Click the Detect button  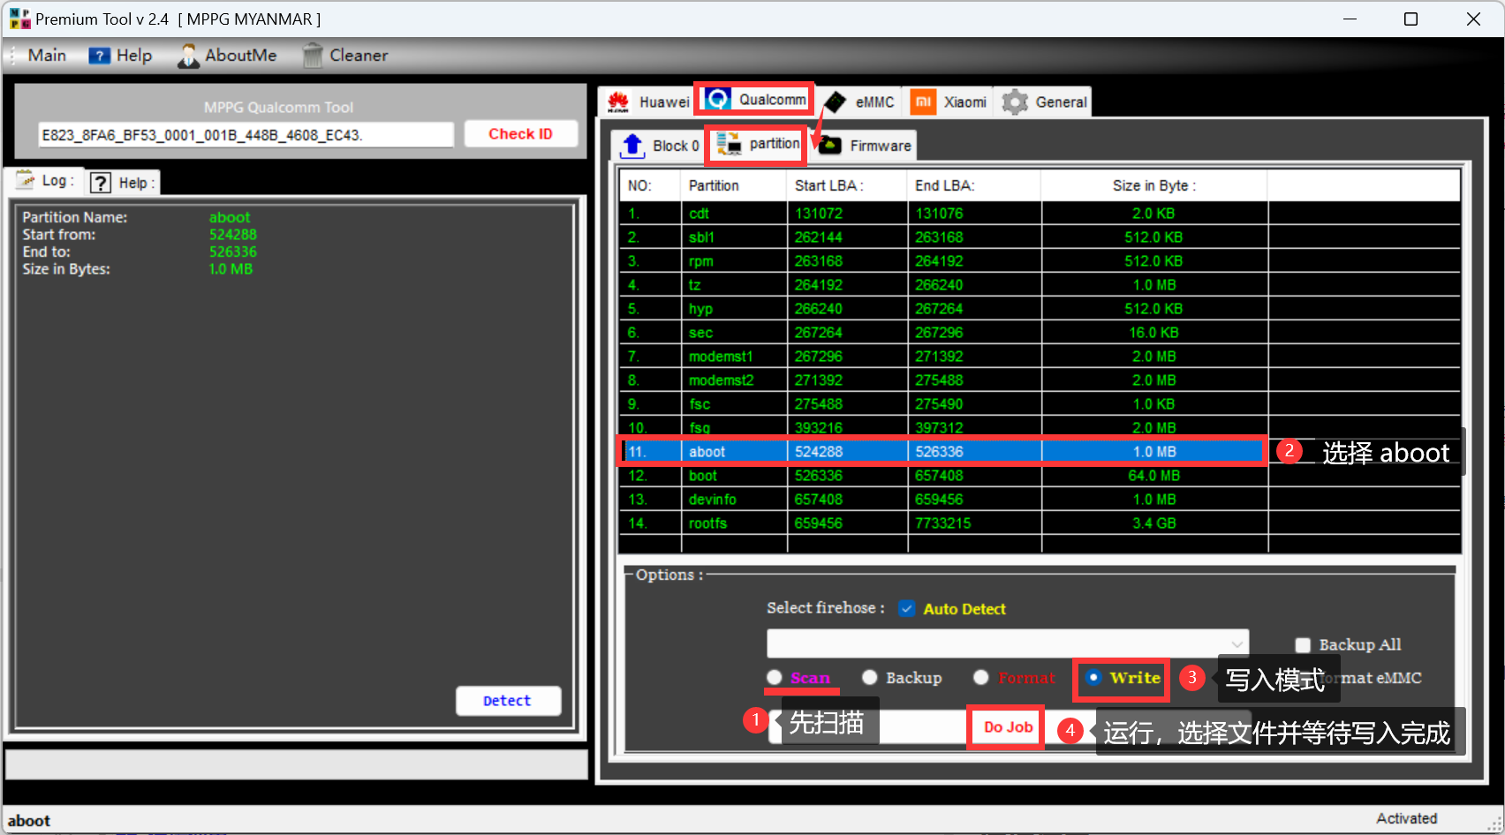pos(508,701)
